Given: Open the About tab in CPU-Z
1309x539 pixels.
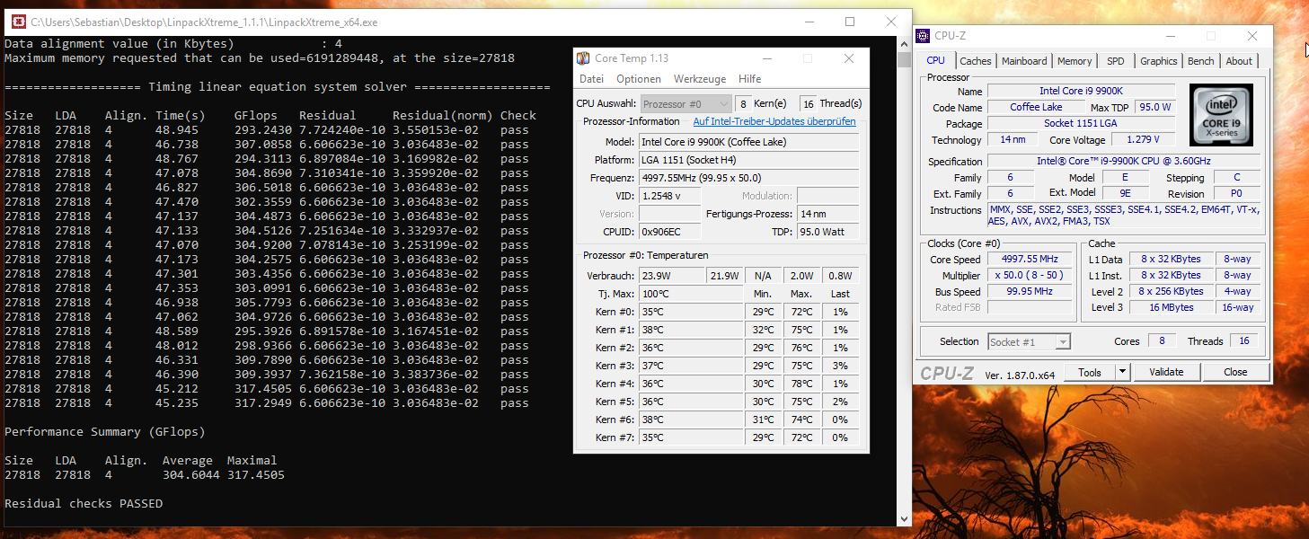Looking at the screenshot, I should click(1239, 61).
